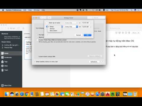The height and width of the screenshot is (106, 142).
Task: Open the help button in Energy Saver
Action: [x=102, y=62]
